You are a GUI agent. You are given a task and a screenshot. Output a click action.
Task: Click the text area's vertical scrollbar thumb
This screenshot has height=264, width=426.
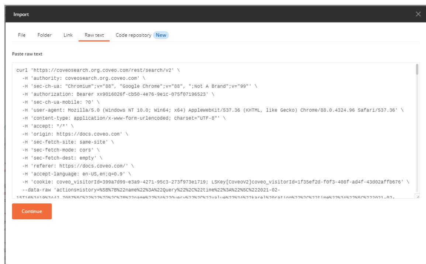pyautogui.click(x=417, y=69)
